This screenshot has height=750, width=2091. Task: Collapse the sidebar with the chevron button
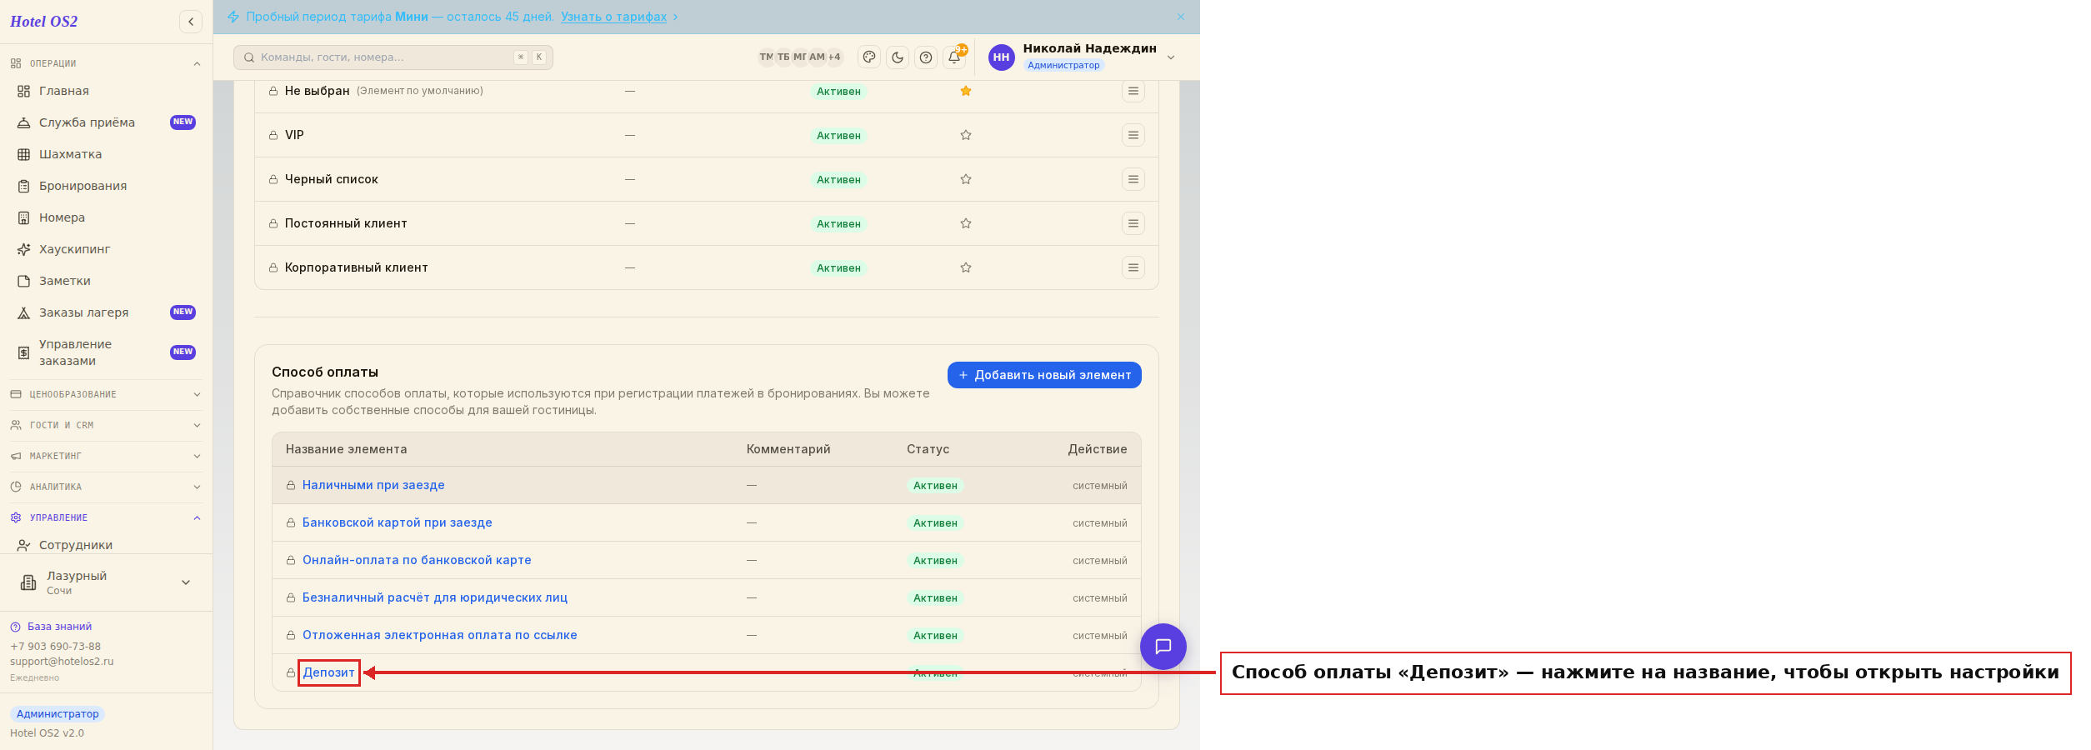191,22
